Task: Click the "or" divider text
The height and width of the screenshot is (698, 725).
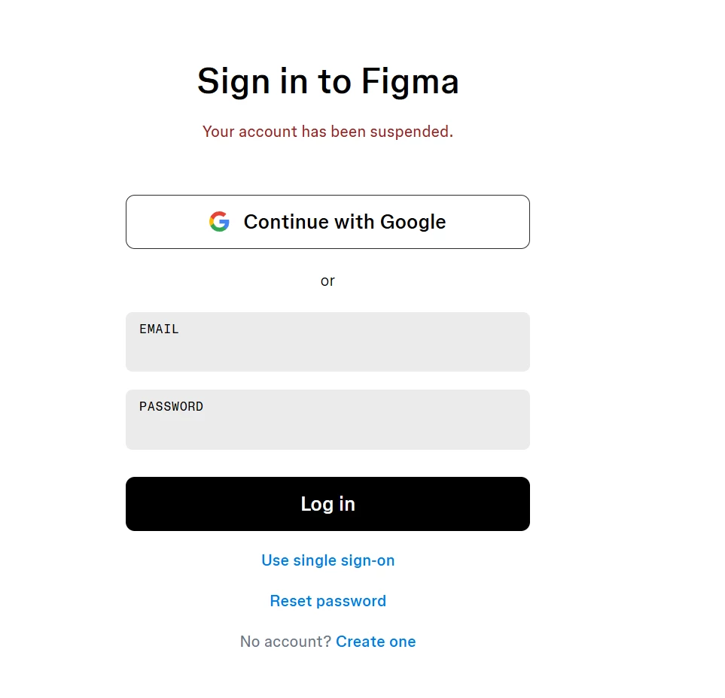Action: coord(327,281)
